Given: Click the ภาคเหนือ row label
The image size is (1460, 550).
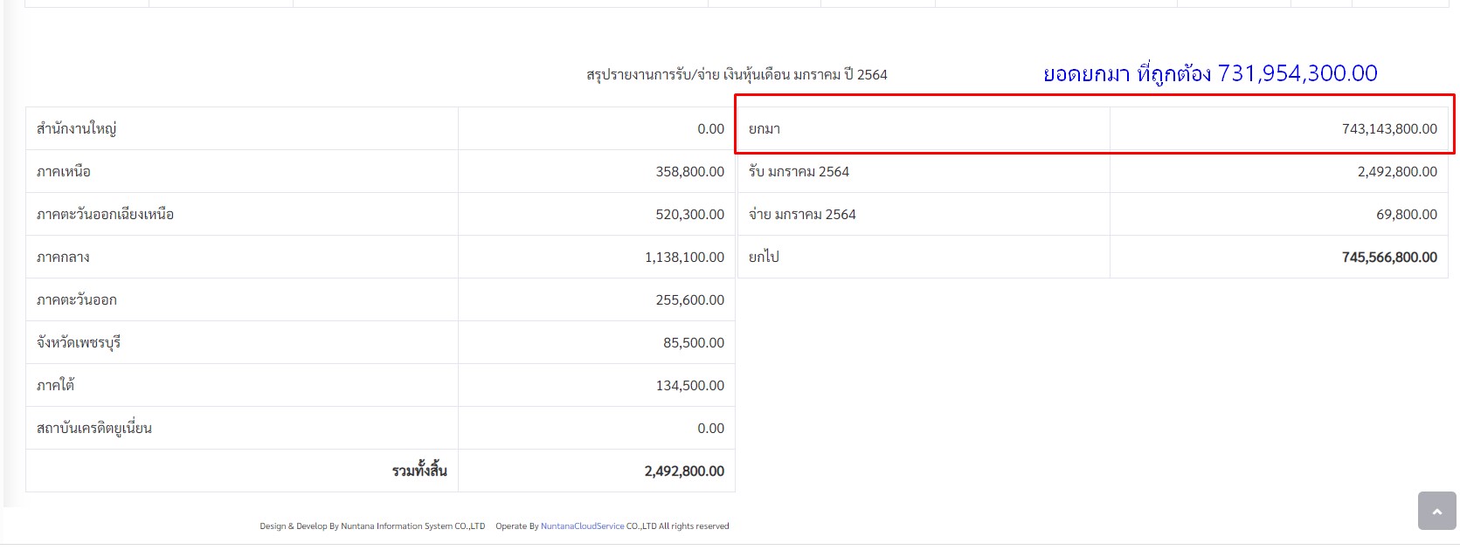Looking at the screenshot, I should [64, 172].
